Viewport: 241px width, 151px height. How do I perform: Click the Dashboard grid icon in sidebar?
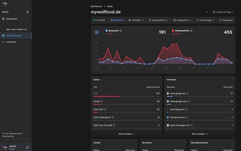[x=3, y=19]
